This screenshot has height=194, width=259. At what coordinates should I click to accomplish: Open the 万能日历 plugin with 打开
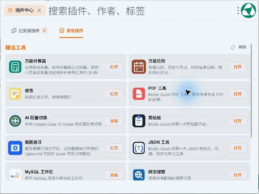pyautogui.click(x=238, y=67)
